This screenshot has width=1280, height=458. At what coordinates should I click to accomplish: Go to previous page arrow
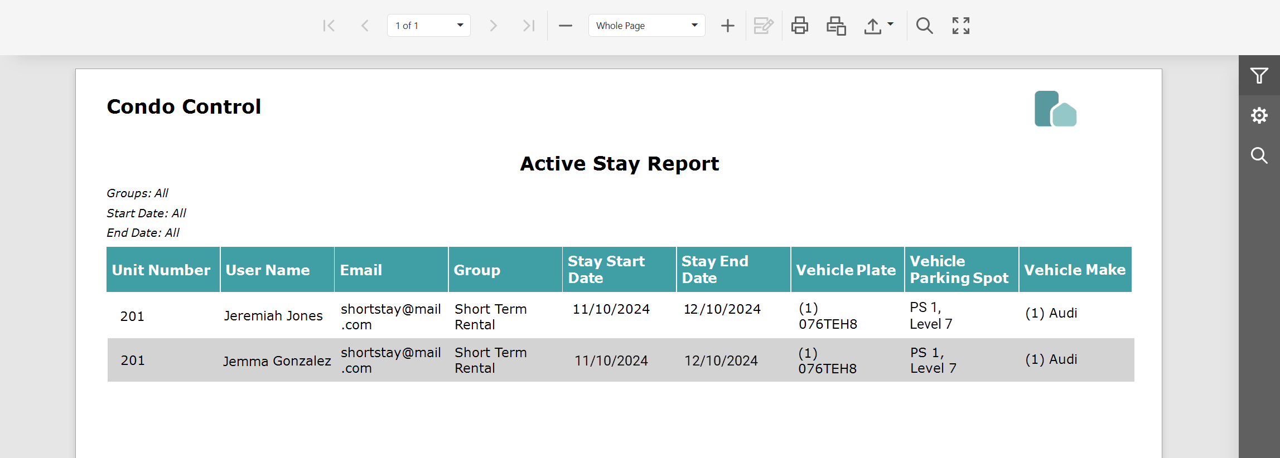click(x=365, y=26)
